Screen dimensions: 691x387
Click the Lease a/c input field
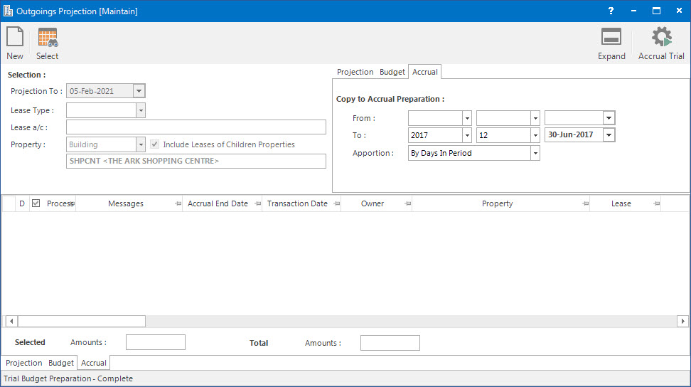pyautogui.click(x=196, y=127)
